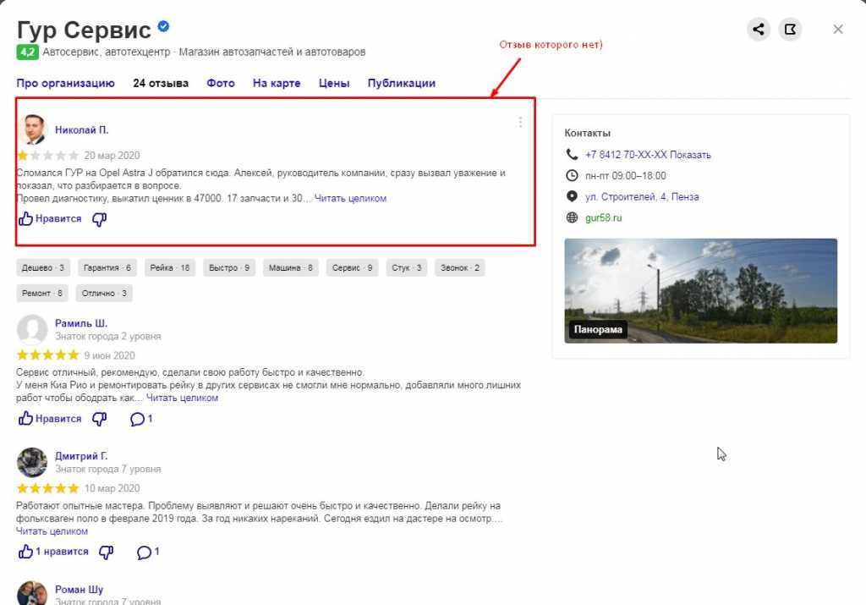Switch to the Фото tab
The image size is (866, 605).
pyautogui.click(x=220, y=83)
